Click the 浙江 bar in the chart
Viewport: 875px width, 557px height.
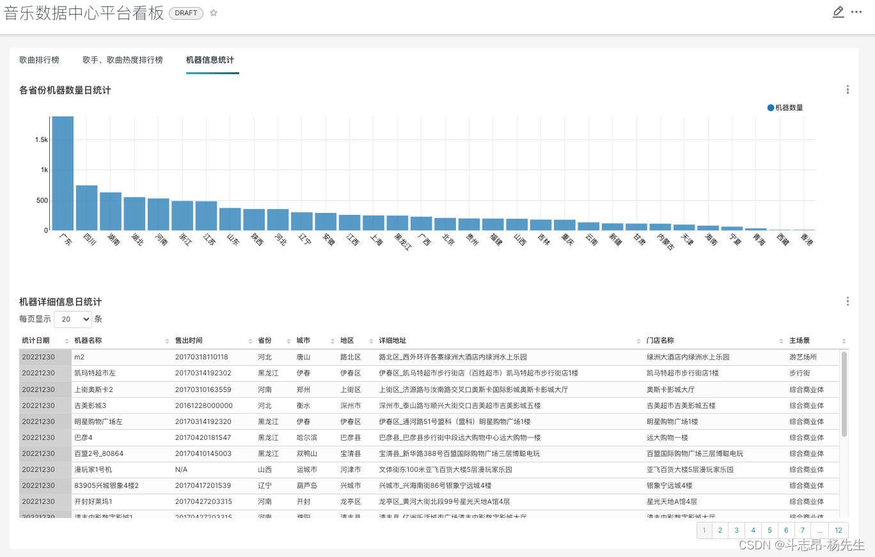[x=182, y=216]
